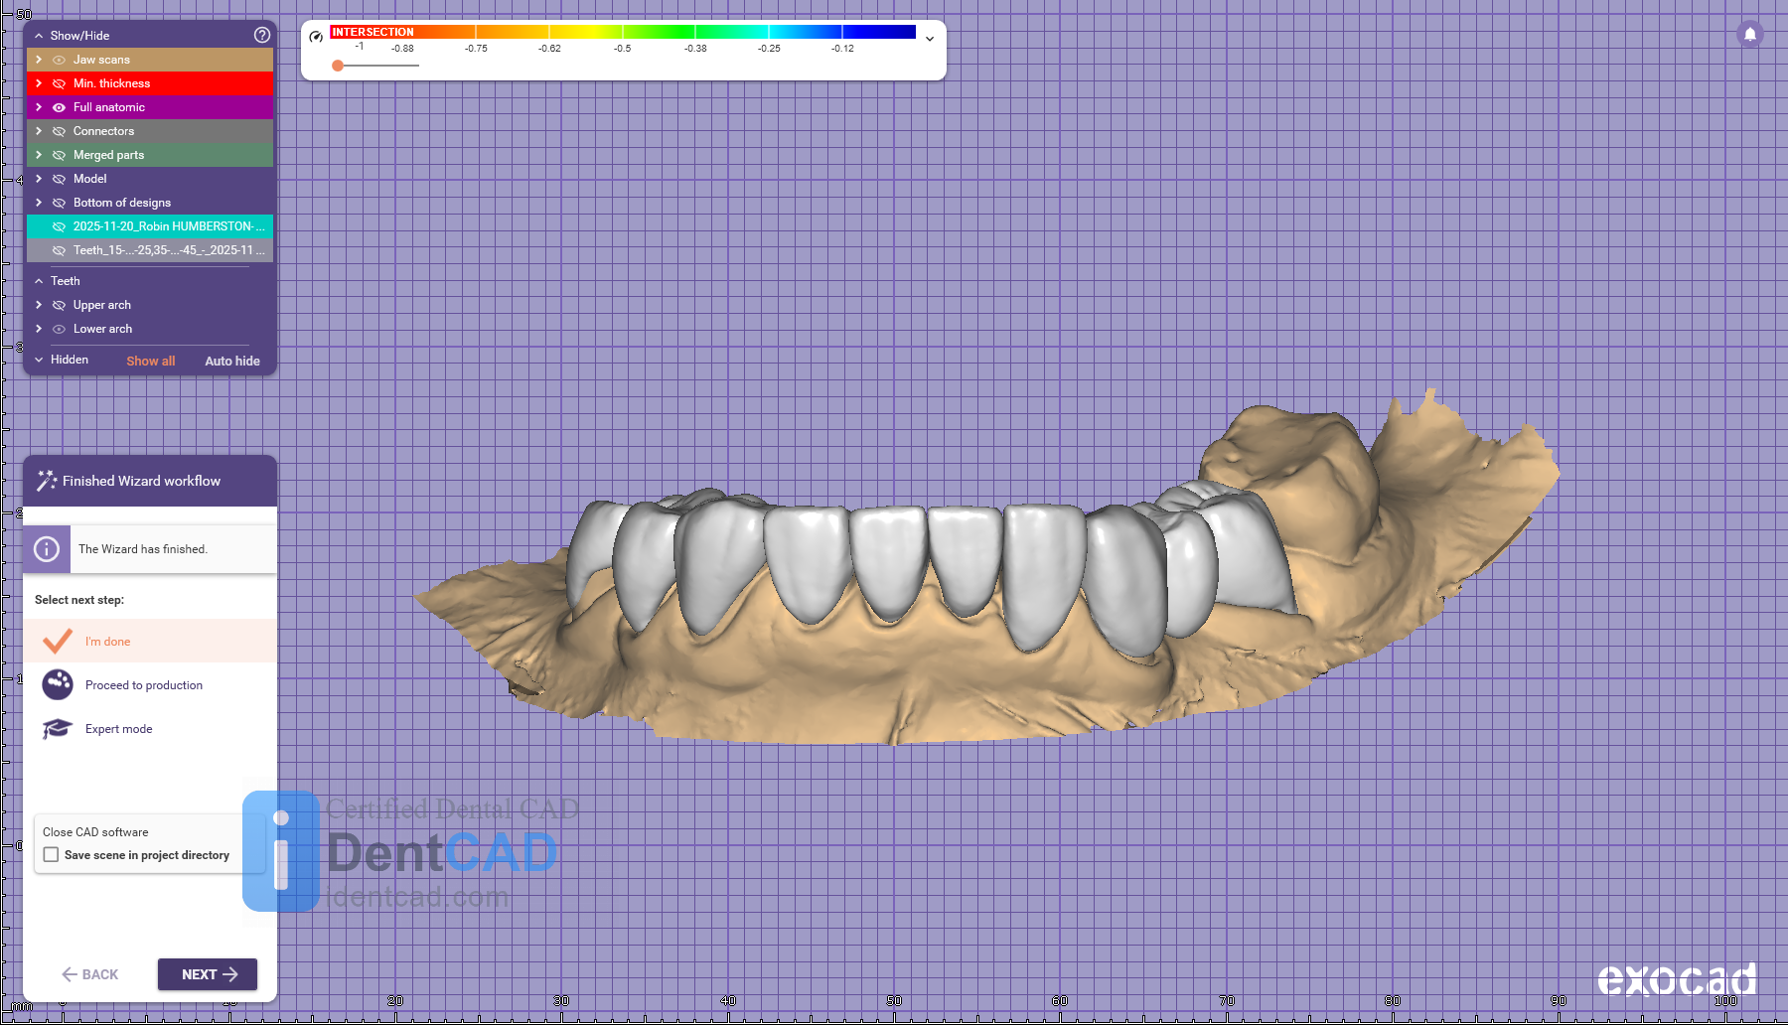1788x1025 pixels.
Task: Click the notification bell icon
Action: [1750, 34]
